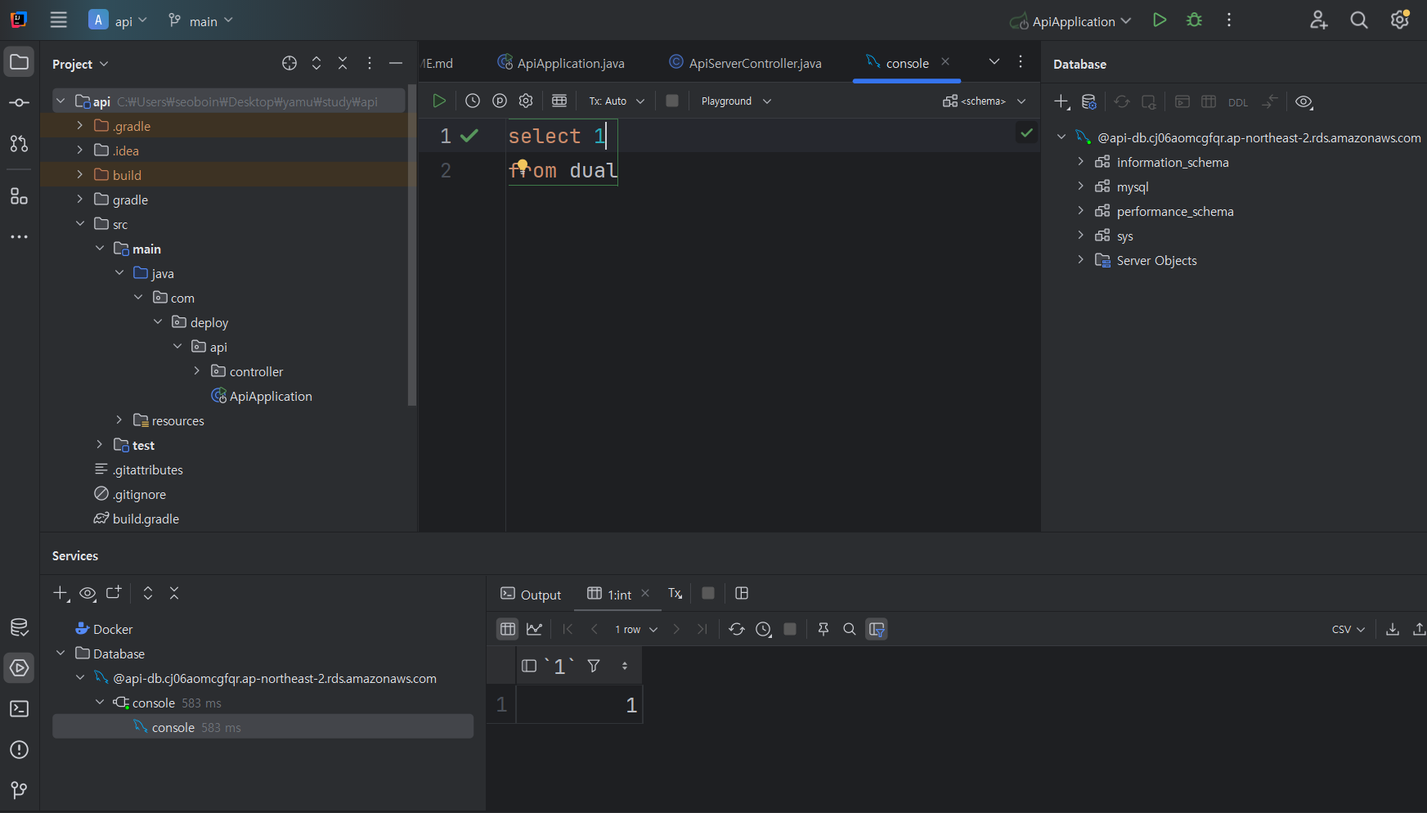Click result cell with value 1

pyautogui.click(x=579, y=705)
